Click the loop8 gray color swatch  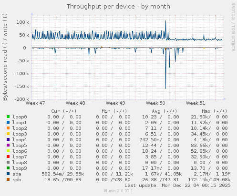point(8,162)
